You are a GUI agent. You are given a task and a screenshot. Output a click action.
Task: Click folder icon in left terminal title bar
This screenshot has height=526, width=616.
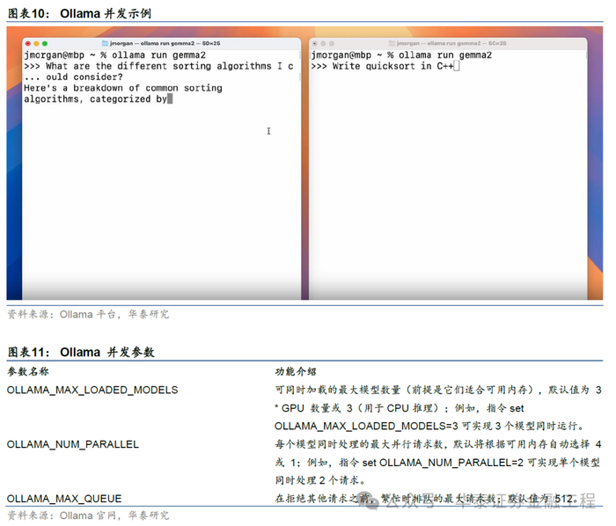(x=105, y=43)
